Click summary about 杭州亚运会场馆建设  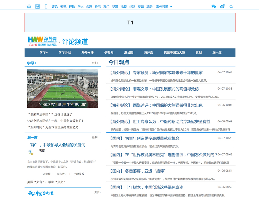[163, 179]
